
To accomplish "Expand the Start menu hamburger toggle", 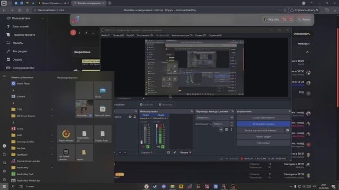I will pos(4,76).
